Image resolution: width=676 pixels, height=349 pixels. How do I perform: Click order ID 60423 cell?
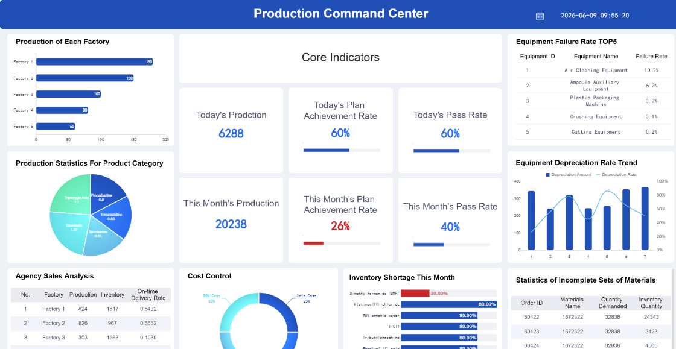[x=531, y=332]
